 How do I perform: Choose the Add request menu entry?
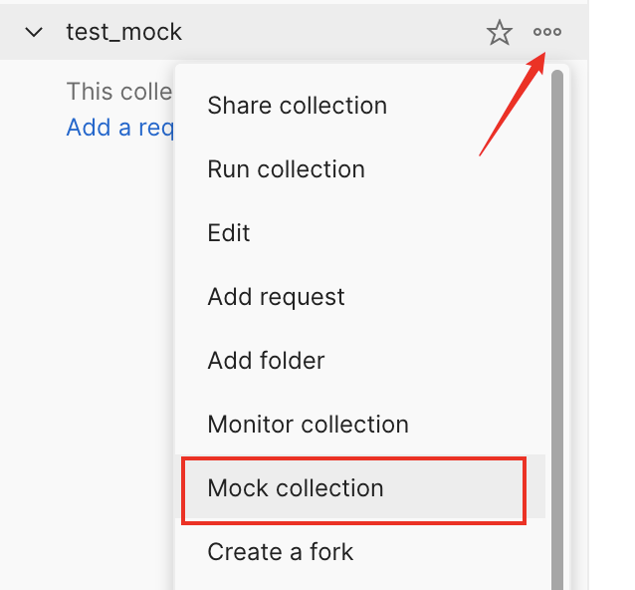point(276,297)
